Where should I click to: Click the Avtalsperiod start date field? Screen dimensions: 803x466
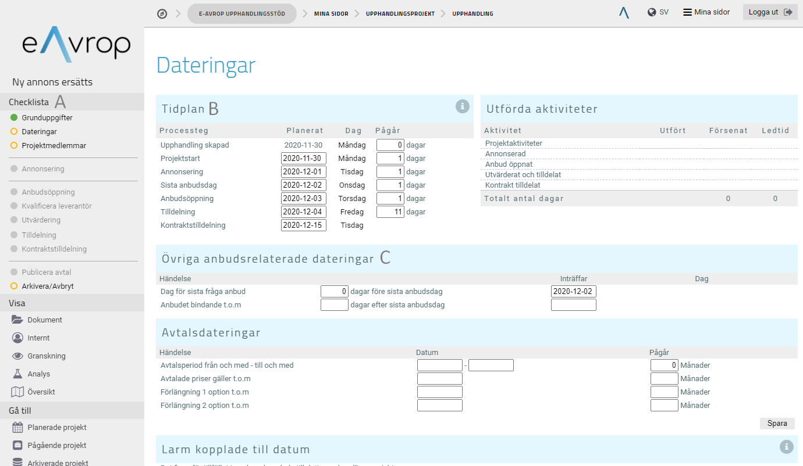coord(440,365)
